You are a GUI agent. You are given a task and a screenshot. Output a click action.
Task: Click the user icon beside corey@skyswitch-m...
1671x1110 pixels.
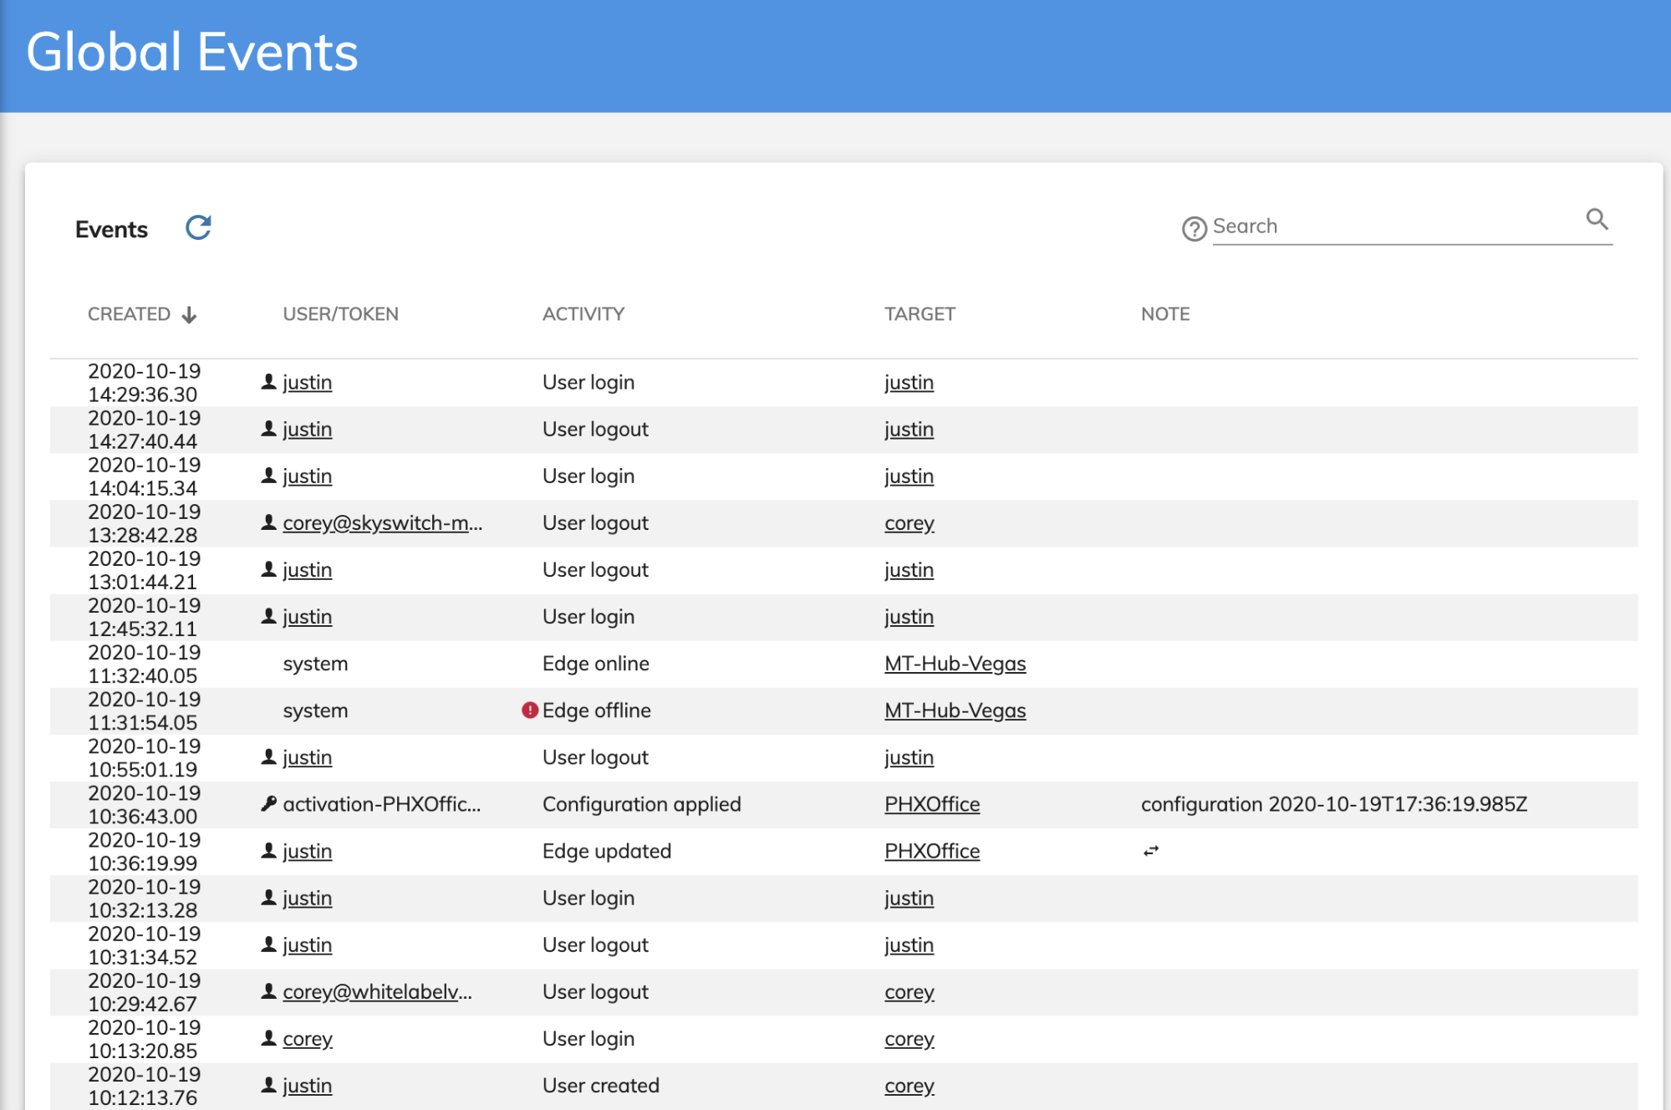[x=268, y=522]
